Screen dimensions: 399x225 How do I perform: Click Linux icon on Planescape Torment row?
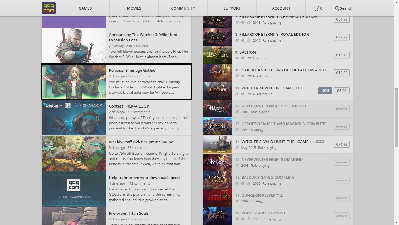(248, 219)
